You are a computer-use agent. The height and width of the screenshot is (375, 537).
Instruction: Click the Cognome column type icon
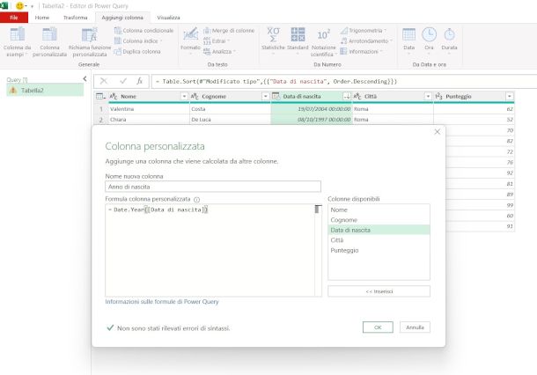pyautogui.click(x=195, y=97)
